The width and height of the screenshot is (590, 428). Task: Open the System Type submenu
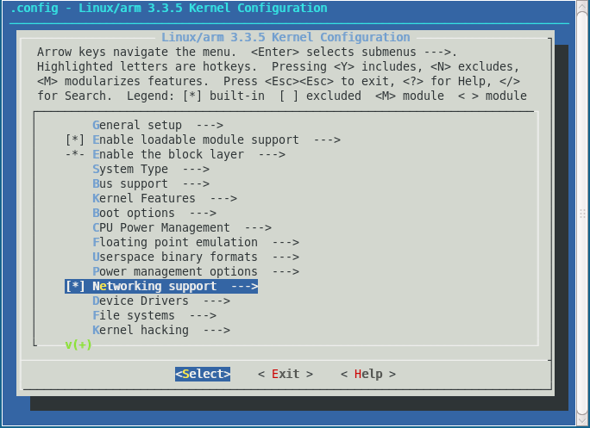click(151, 169)
